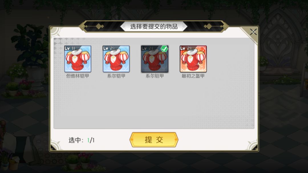This screenshot has width=308, height=173.
Task: Click the 选中 1/1 selection counter
Action: point(82,140)
